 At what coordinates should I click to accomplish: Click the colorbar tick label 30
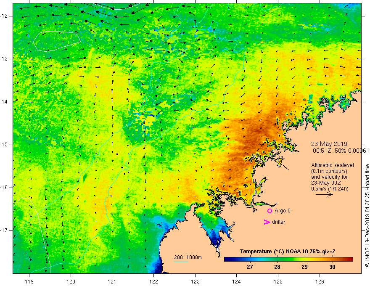point(332,267)
